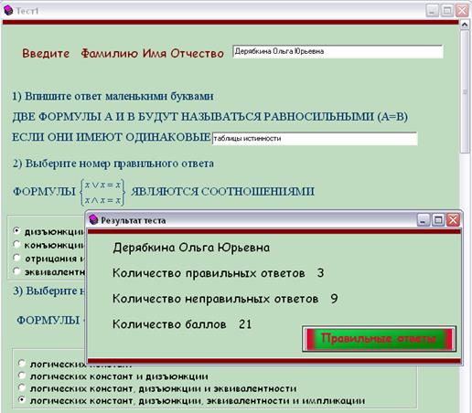Select the дизъюнкции radio option
Viewport: 472px width, 413px height.
[16, 231]
